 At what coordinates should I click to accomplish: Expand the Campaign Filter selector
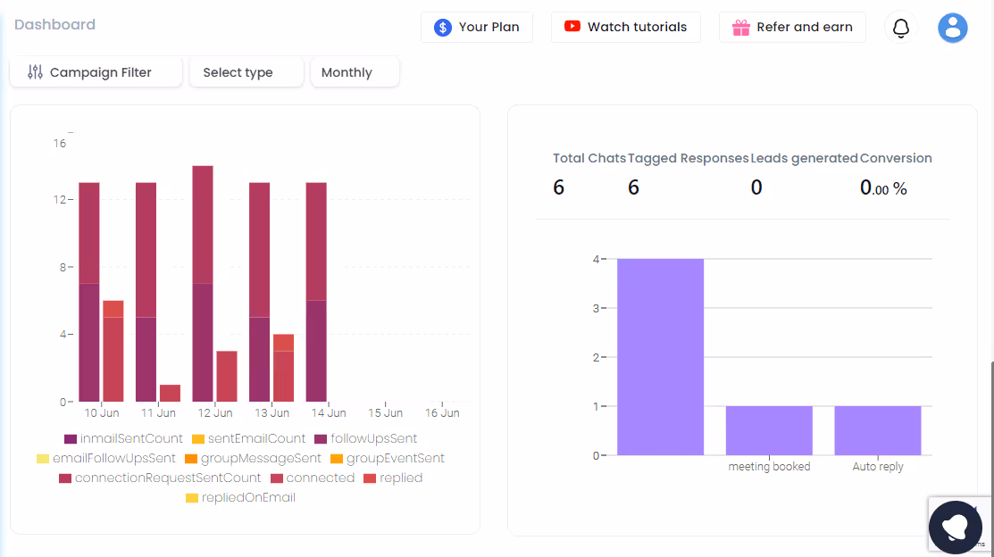point(96,71)
